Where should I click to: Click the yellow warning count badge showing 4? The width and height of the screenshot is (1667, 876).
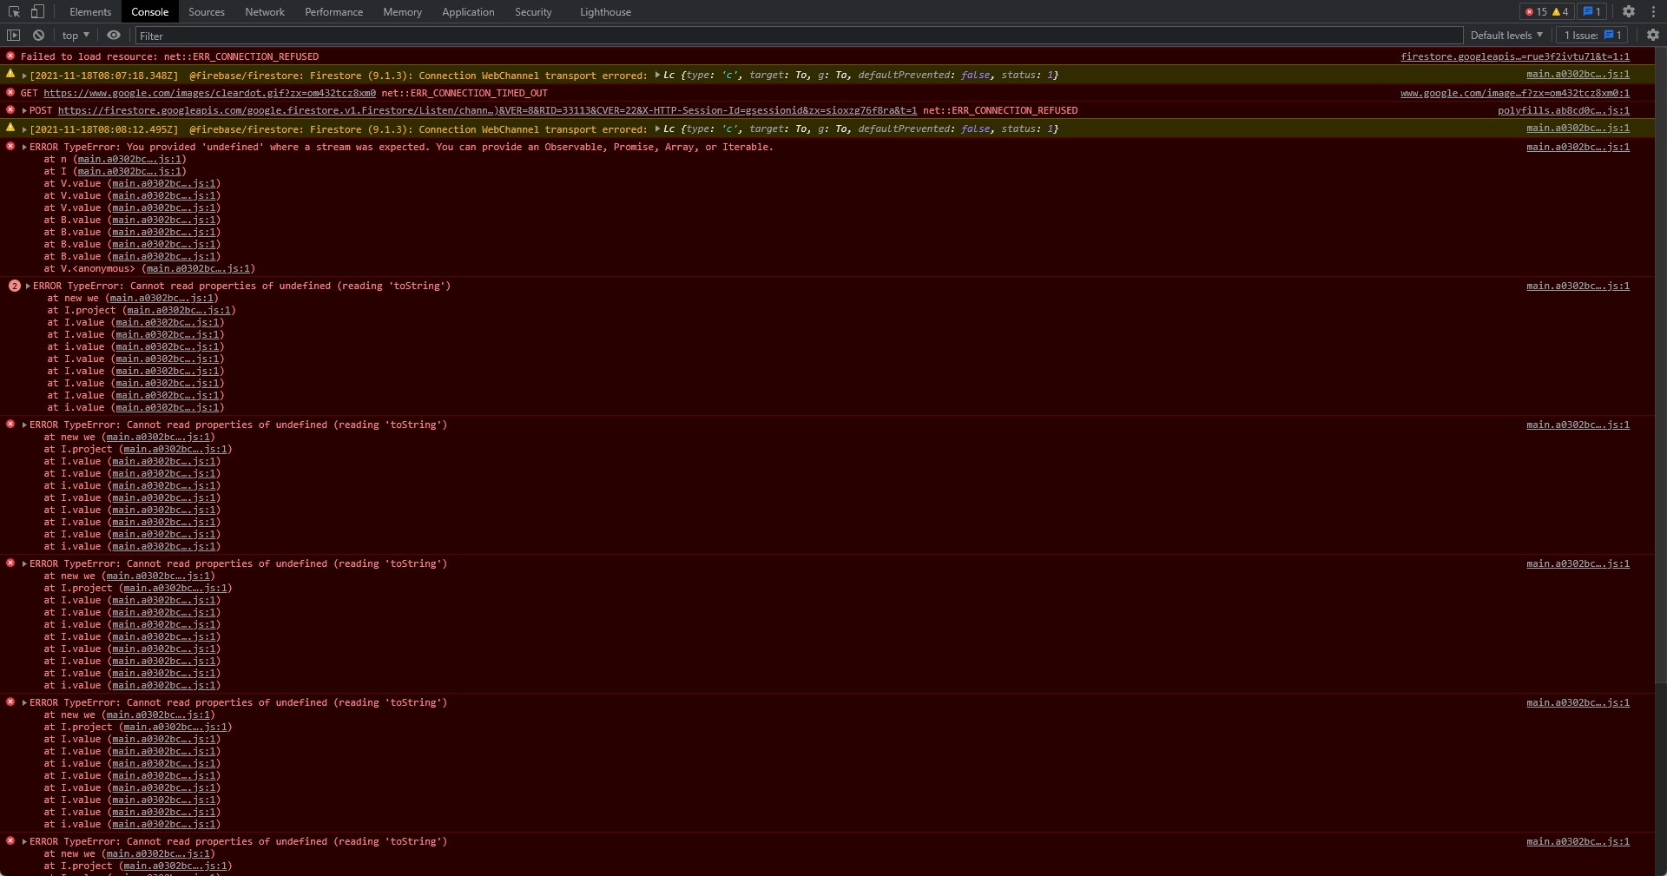tap(1560, 11)
